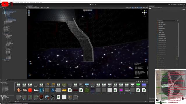Choose ProBuilder face selection mode
This screenshot has height=104, width=186.
pyautogui.click(x=91, y=10)
